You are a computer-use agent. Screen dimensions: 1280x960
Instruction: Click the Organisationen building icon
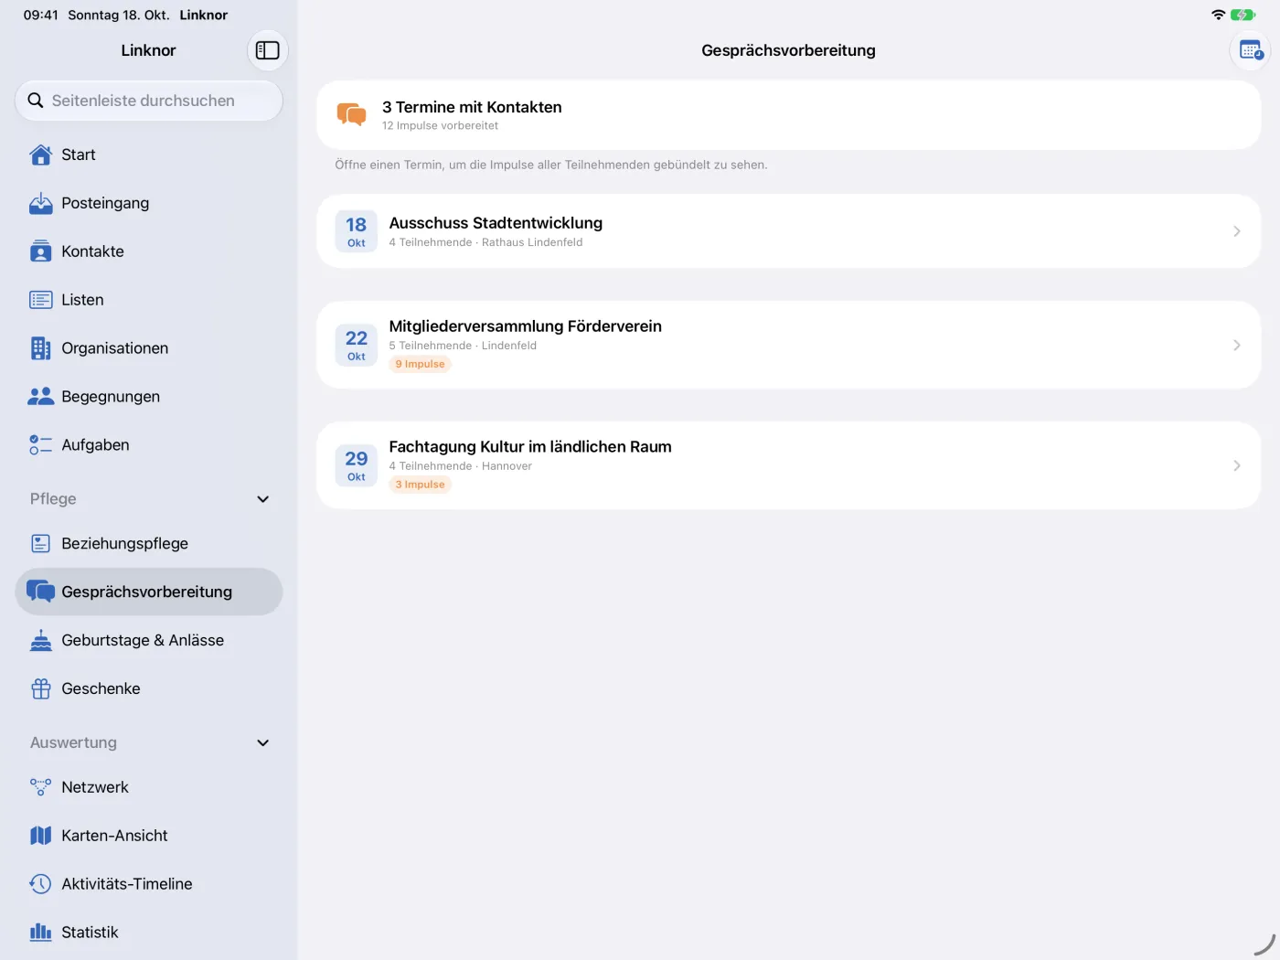[x=41, y=348]
